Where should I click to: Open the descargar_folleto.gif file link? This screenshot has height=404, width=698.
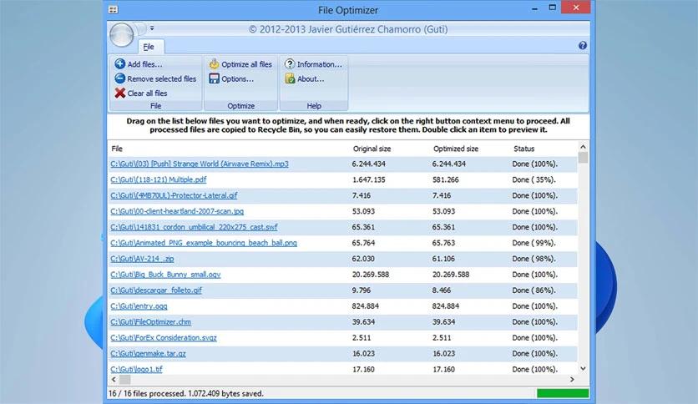click(156, 290)
